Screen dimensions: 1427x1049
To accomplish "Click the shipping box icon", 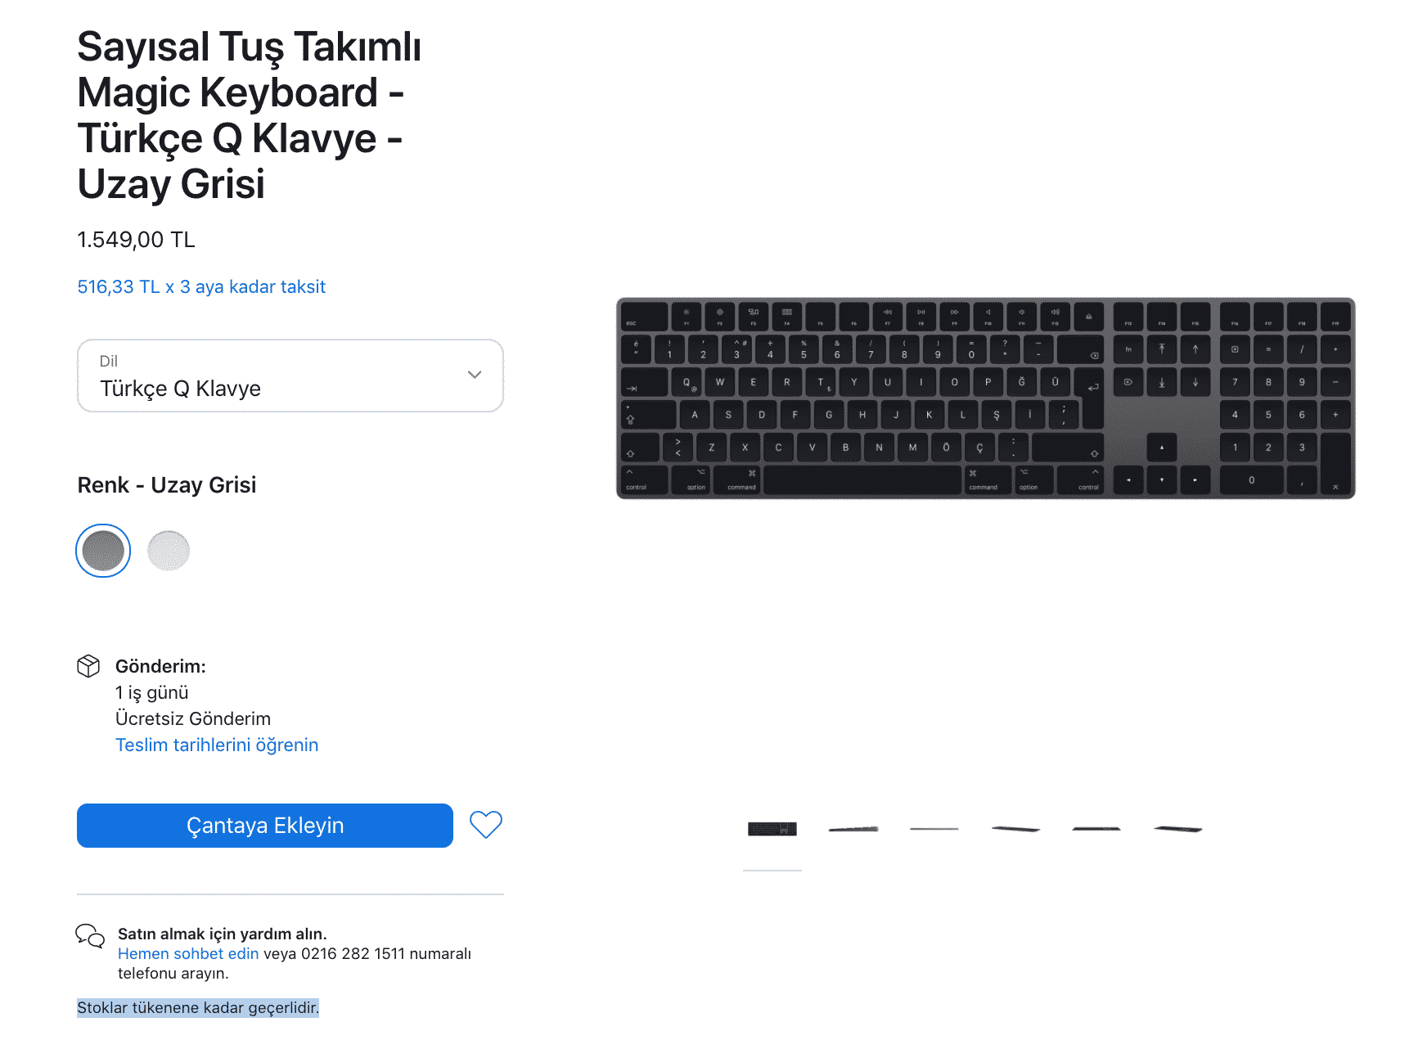I will (88, 666).
